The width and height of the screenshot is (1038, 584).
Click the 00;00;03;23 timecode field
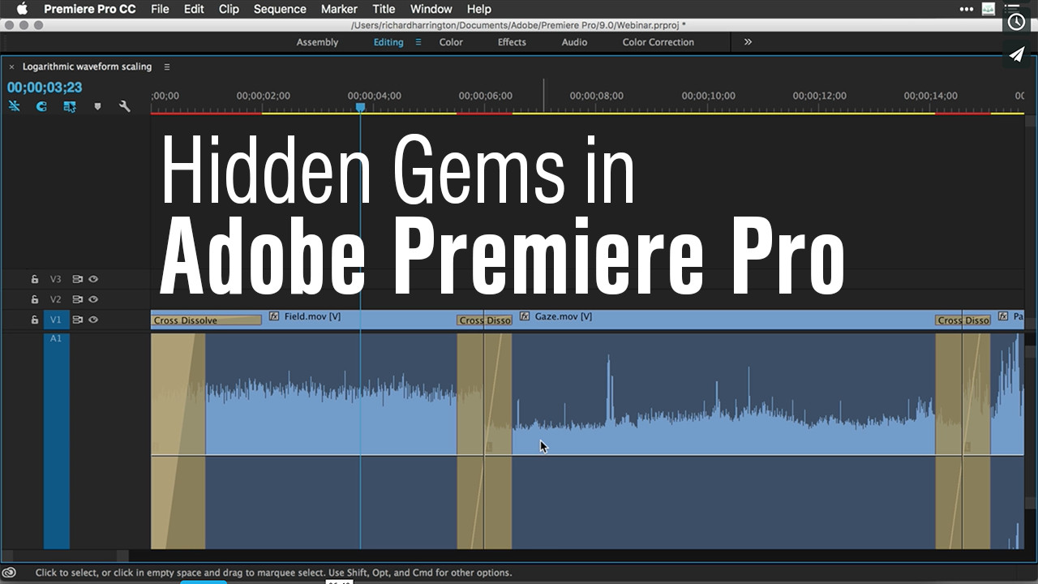45,88
